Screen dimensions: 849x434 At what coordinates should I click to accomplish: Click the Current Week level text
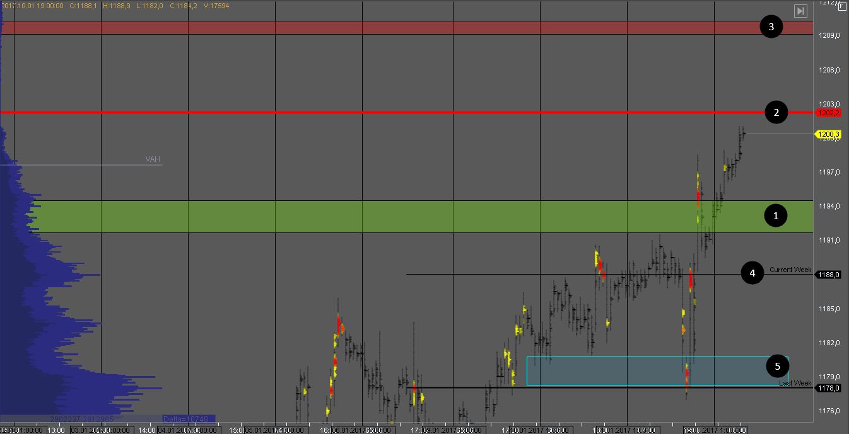[x=790, y=270]
